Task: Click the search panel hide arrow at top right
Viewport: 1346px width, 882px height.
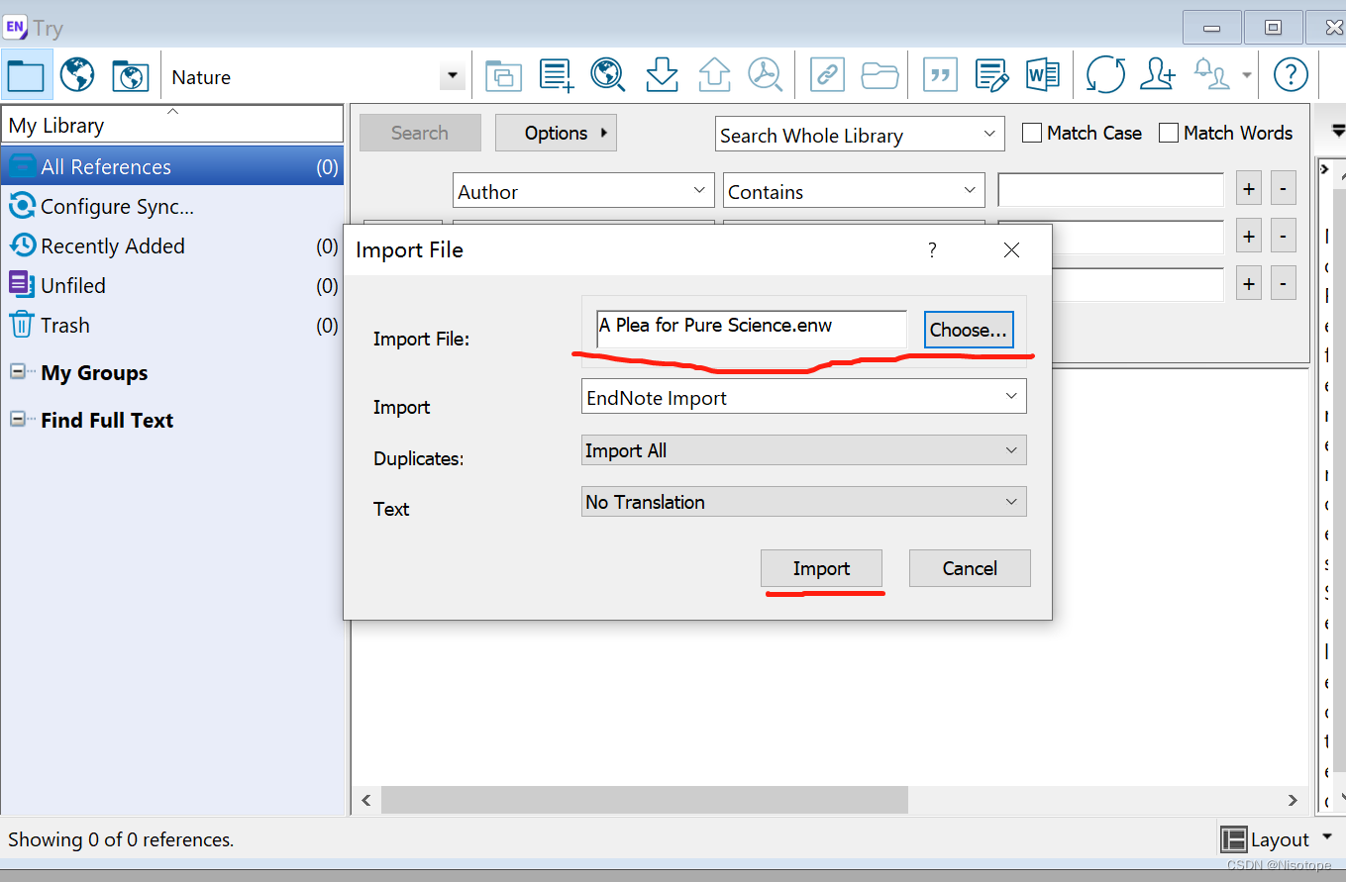Action: pos(1337,130)
